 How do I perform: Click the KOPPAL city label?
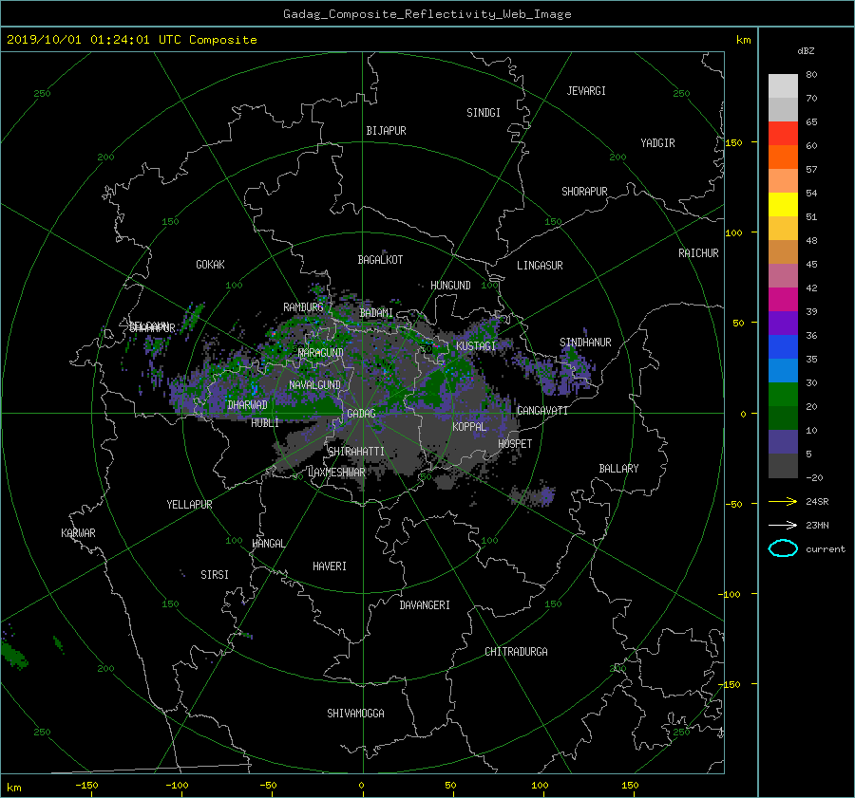[x=469, y=426]
